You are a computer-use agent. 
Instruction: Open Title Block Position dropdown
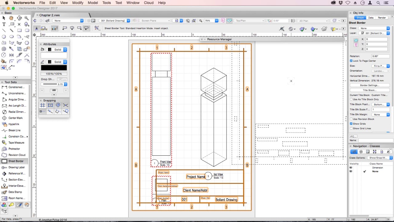point(380,105)
